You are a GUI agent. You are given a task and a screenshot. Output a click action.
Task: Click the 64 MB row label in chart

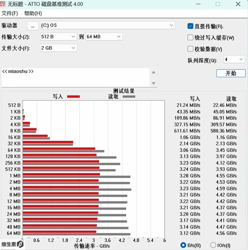pyautogui.click(x=14, y=233)
